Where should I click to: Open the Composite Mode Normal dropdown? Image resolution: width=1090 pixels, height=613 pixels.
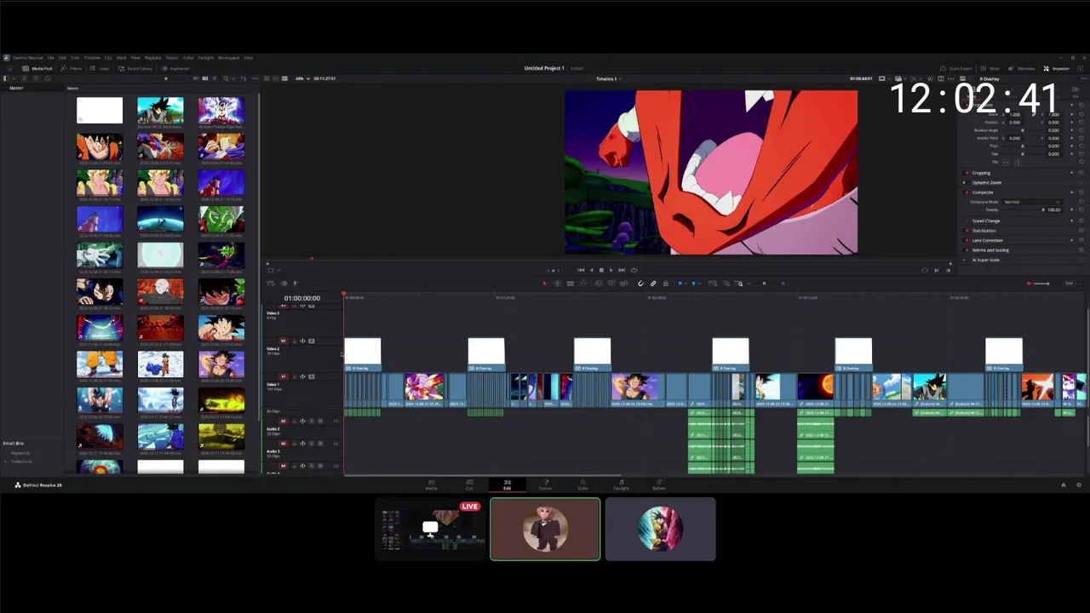(1032, 202)
